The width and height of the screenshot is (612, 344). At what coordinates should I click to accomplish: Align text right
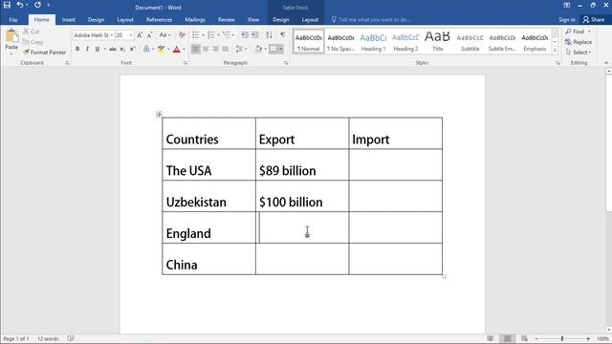[215, 49]
